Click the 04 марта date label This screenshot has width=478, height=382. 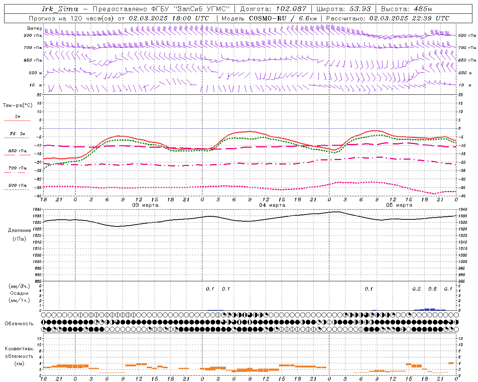click(x=272, y=205)
